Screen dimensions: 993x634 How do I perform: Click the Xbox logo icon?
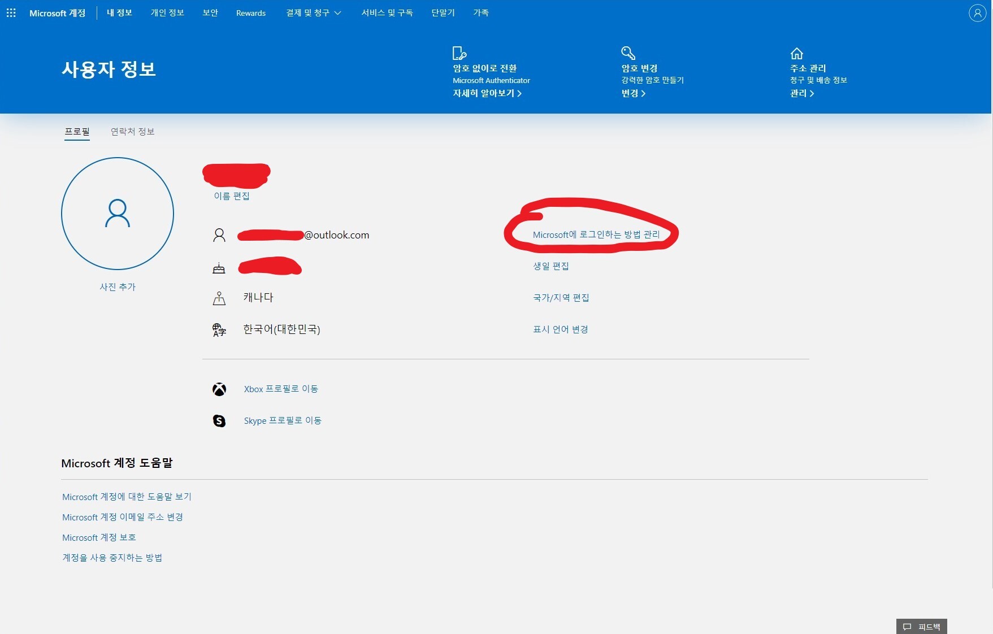pyautogui.click(x=219, y=389)
